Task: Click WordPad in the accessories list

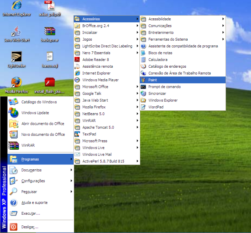Action: 156,107
